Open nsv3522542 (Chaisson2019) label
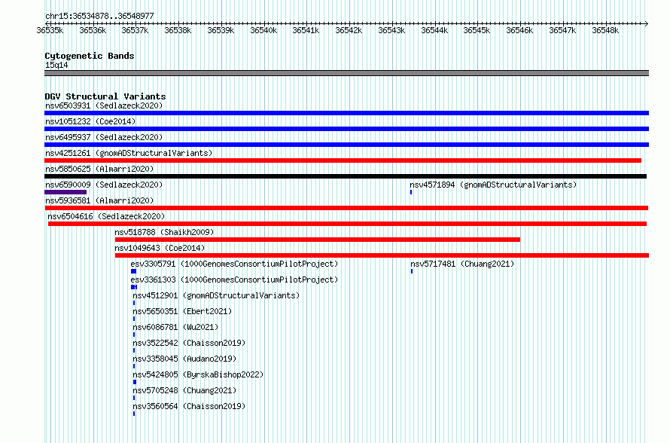Image resolution: width=670 pixels, height=443 pixels. tap(189, 343)
